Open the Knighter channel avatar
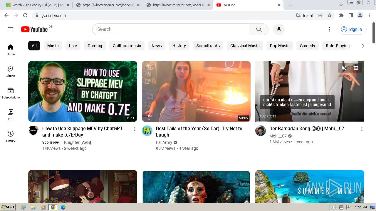Screen dimensions: 376x211 (33, 131)
